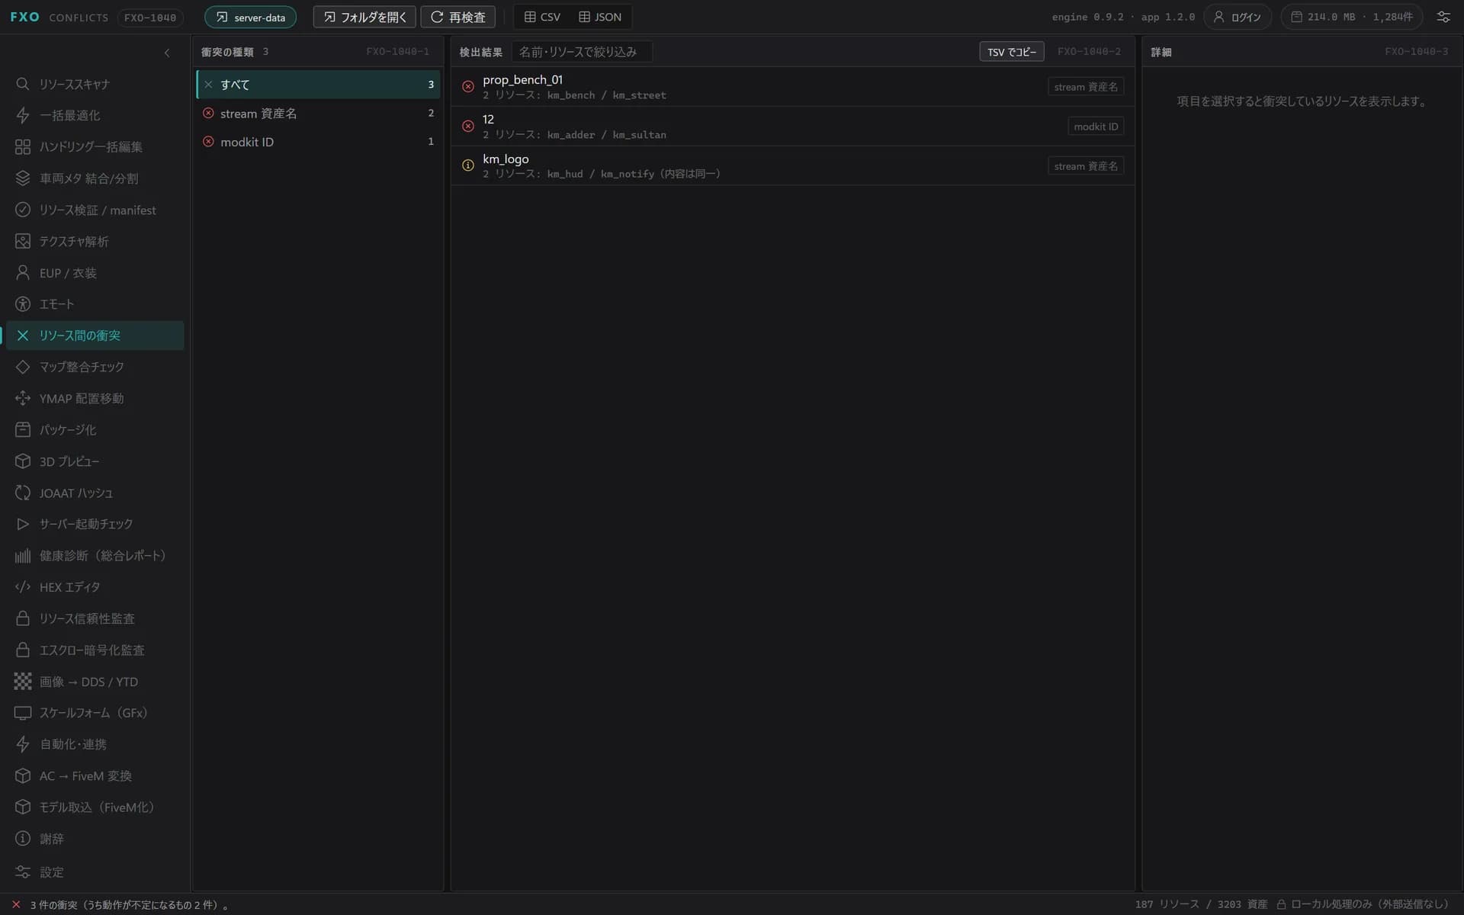The height and width of the screenshot is (915, 1464).
Task: Open the top-right settings sliders icon
Action: pos(1443,17)
